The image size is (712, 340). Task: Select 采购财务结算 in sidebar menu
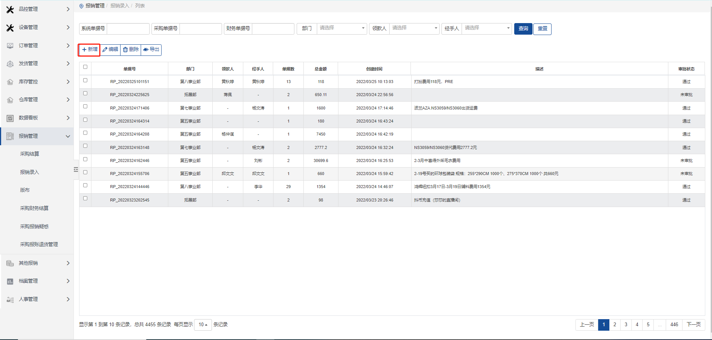click(34, 208)
